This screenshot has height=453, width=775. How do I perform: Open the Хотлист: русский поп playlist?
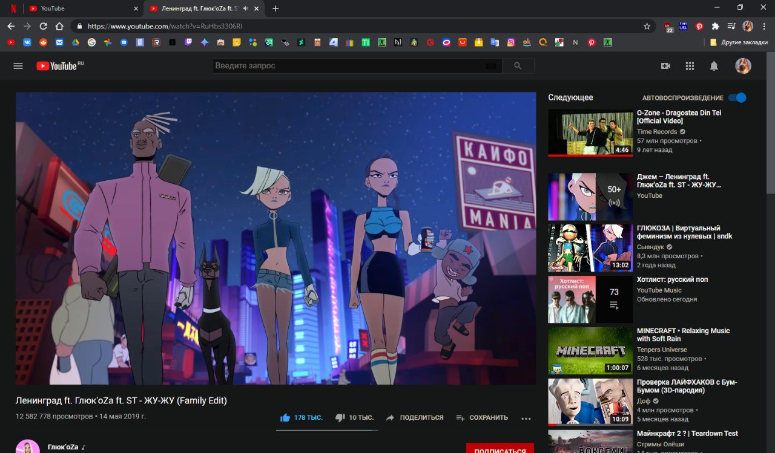click(590, 299)
